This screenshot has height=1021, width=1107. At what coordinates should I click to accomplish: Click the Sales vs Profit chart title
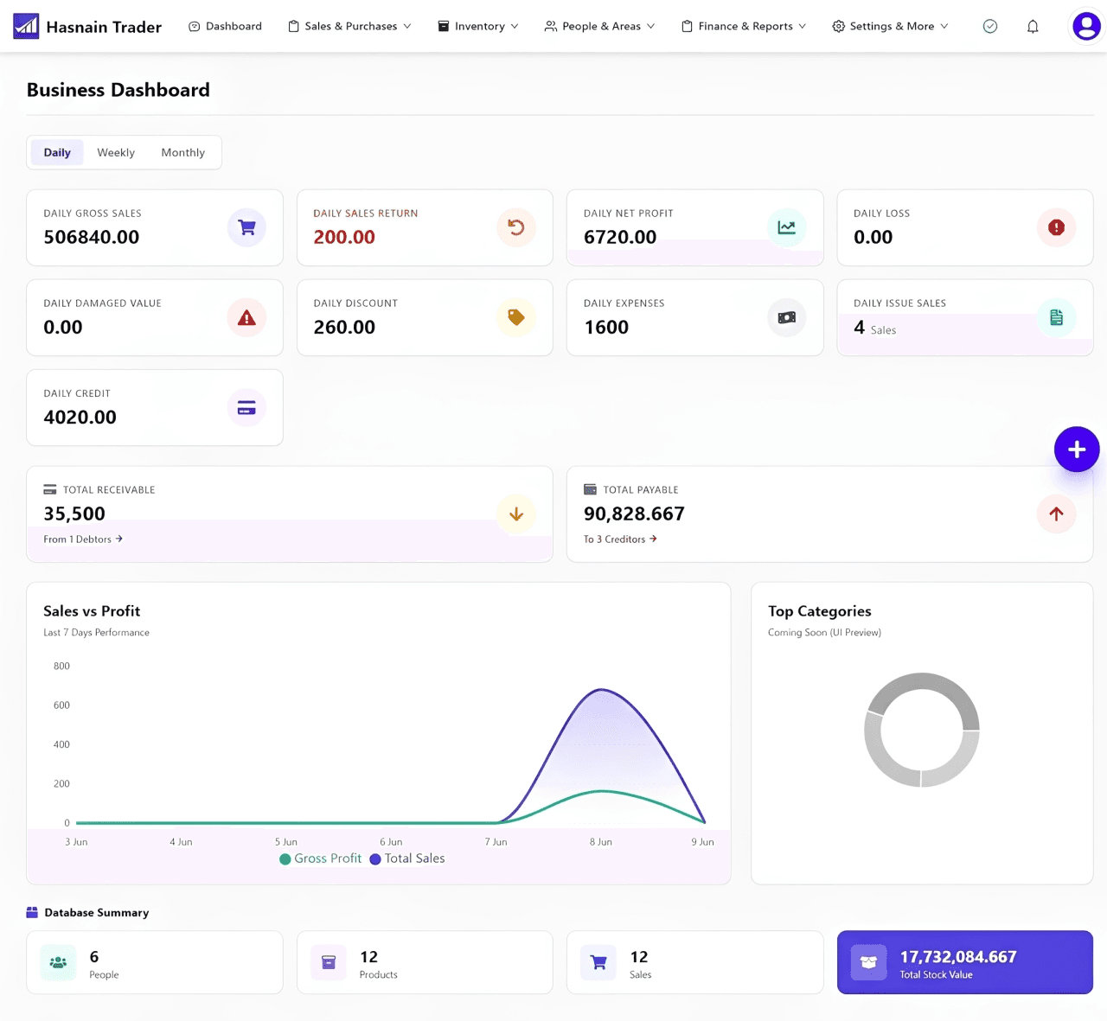point(92,611)
